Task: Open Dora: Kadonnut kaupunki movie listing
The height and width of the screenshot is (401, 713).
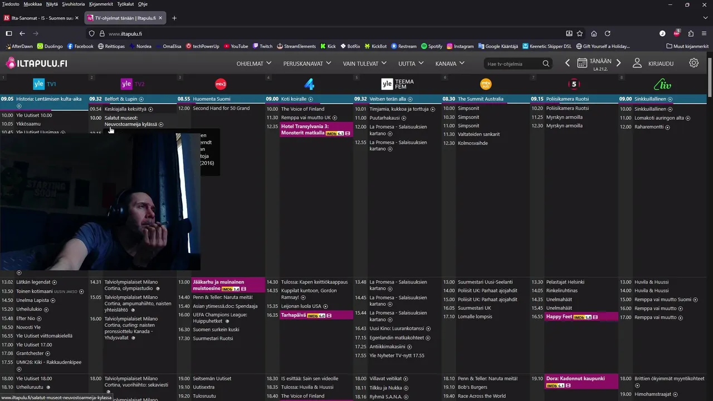Action: (x=582, y=382)
